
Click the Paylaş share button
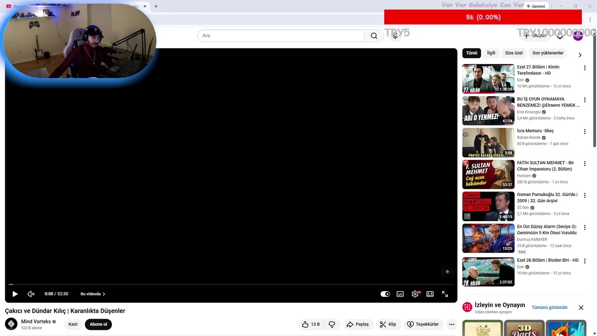(357, 324)
